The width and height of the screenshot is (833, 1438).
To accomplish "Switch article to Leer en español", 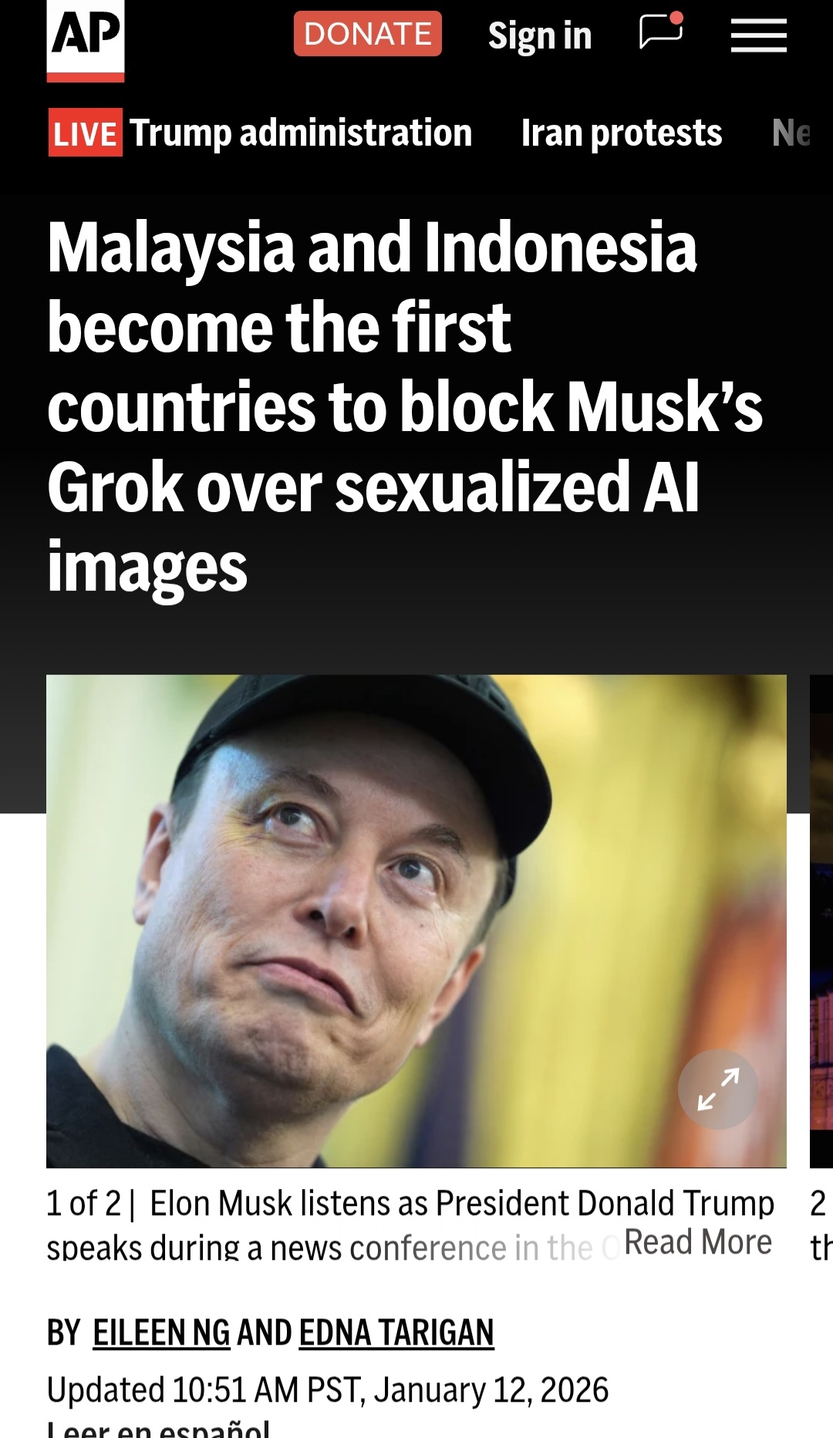I will (158, 1428).
